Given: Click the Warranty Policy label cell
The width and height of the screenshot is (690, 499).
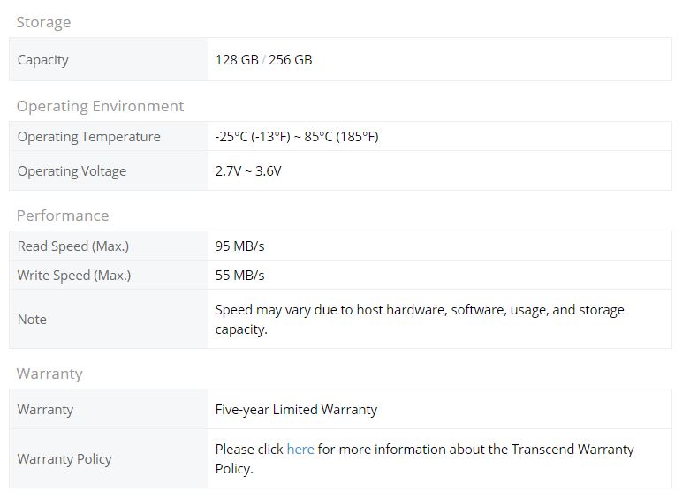Looking at the screenshot, I should click(x=109, y=458).
